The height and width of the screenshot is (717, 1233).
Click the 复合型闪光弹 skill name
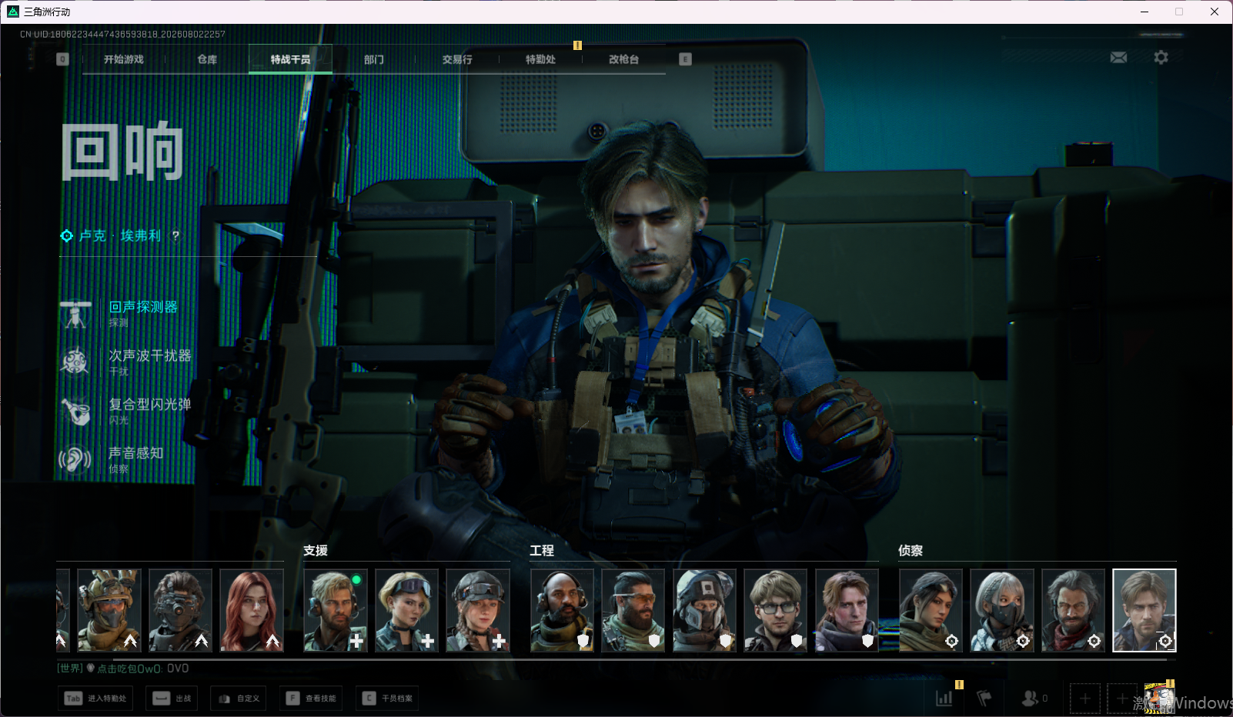pos(150,404)
